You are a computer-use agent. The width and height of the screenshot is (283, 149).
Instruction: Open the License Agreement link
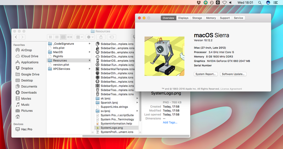(231, 89)
